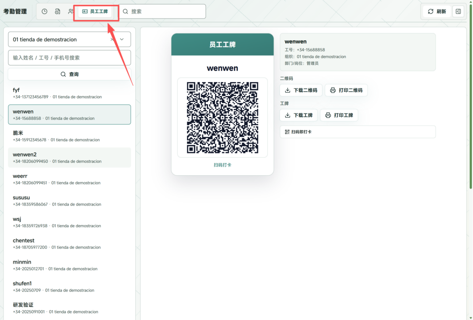Select employee wenwen2 in the list
Screen dimensions: 473x320
point(69,157)
